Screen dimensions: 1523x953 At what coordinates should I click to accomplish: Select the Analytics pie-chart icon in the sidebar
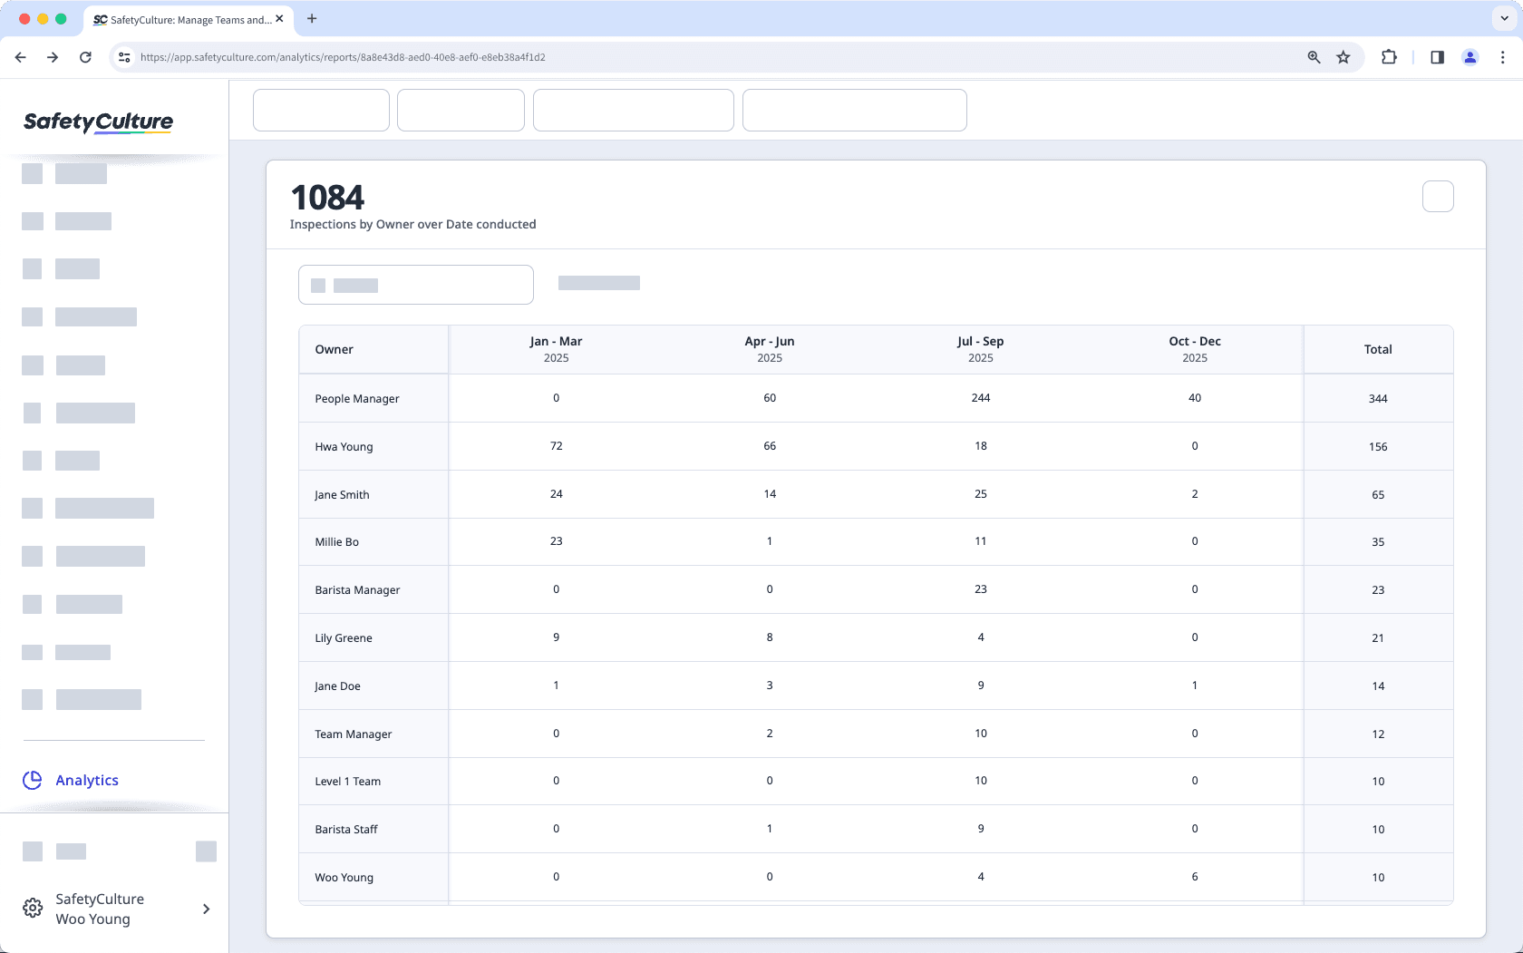pos(33,780)
